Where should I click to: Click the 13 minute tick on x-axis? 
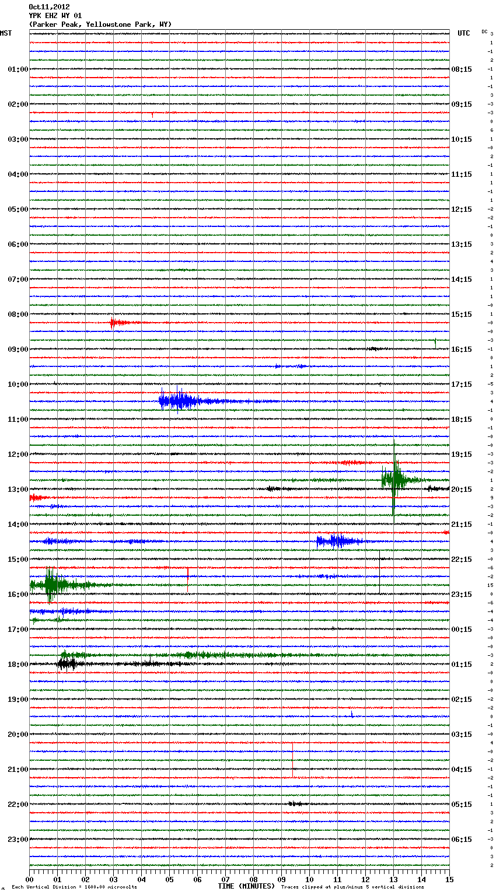pos(393,879)
